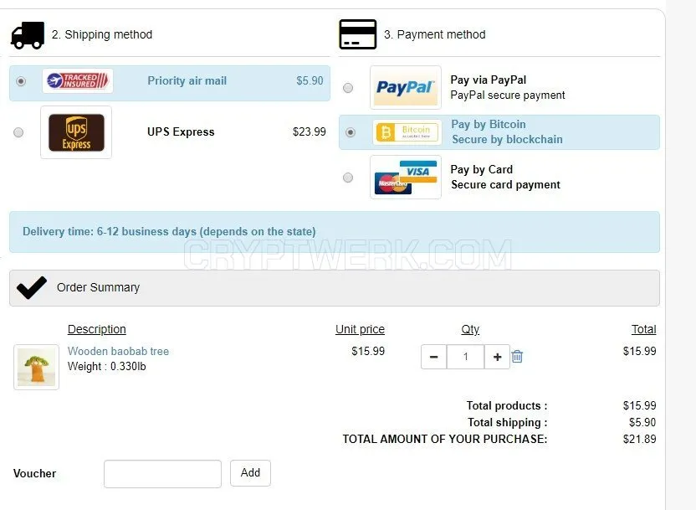Click 3. Payment method heading
The height and width of the screenshot is (510, 696).
pyautogui.click(x=434, y=34)
